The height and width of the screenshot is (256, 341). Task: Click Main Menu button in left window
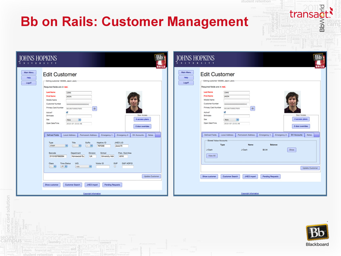pos(29,72)
